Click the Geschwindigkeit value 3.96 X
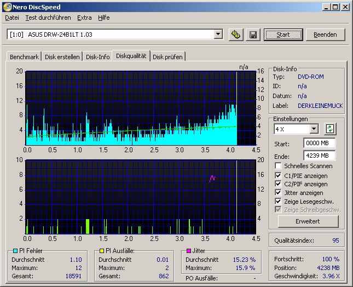This screenshot has height=287, width=353. (331, 276)
